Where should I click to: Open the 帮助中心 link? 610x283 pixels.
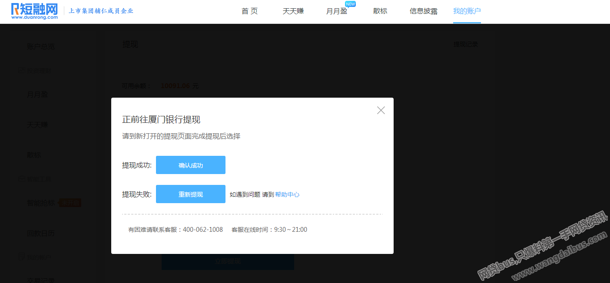pyautogui.click(x=287, y=194)
